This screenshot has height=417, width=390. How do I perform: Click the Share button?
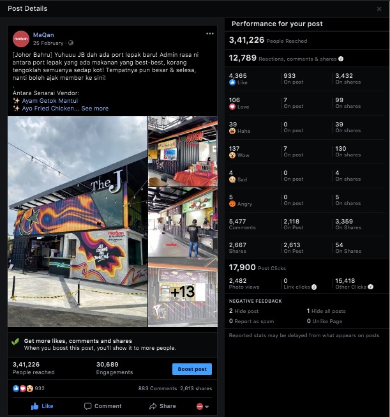162,406
